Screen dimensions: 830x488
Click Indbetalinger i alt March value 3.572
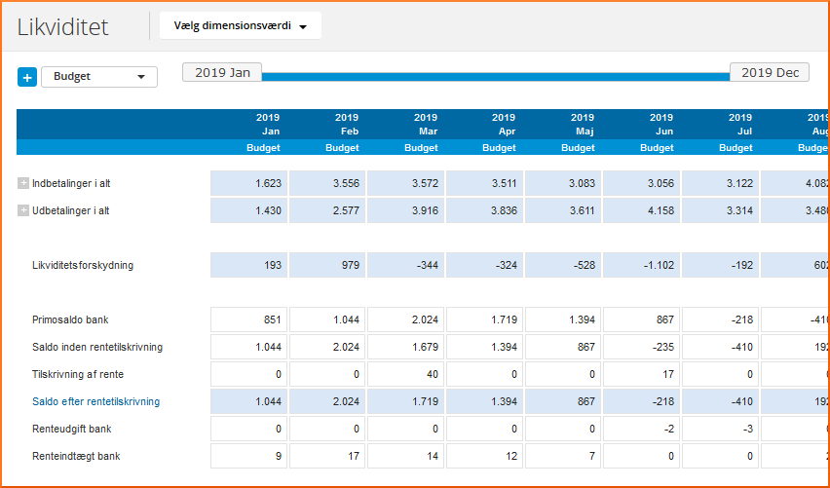pos(406,183)
